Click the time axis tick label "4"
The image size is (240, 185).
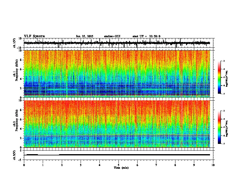pyautogui.click(x=100, y=165)
